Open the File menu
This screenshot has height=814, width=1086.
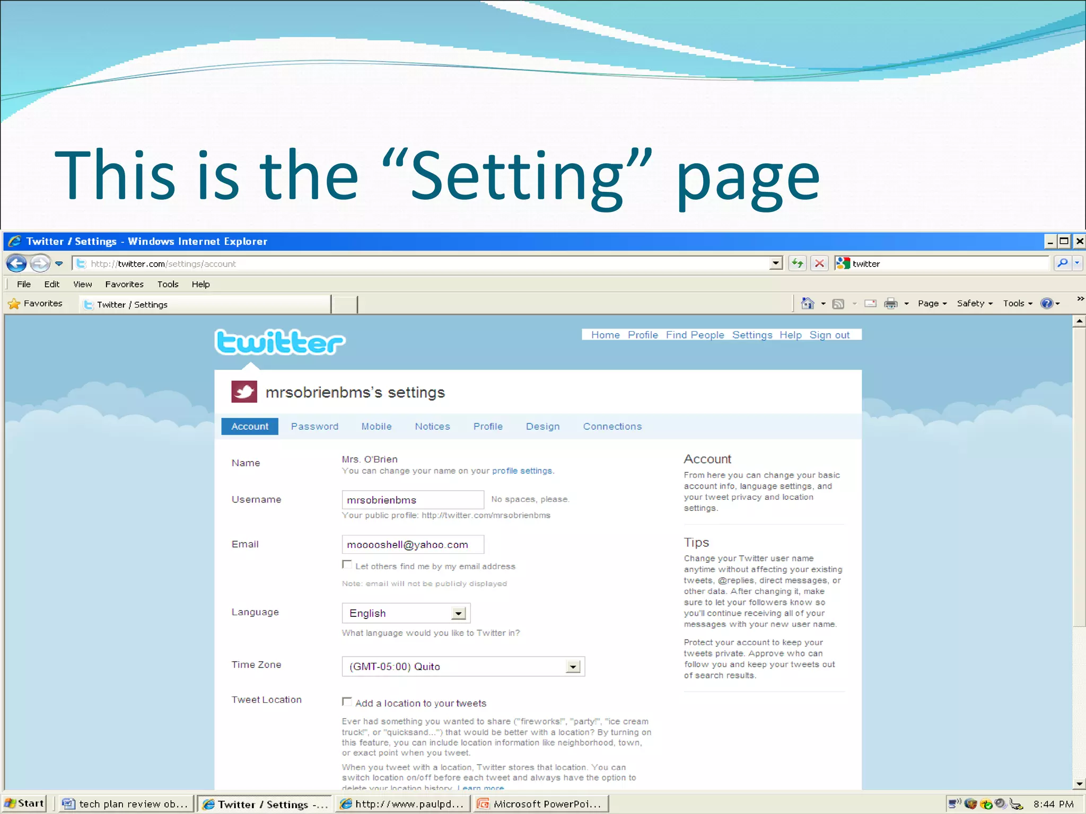[24, 284]
